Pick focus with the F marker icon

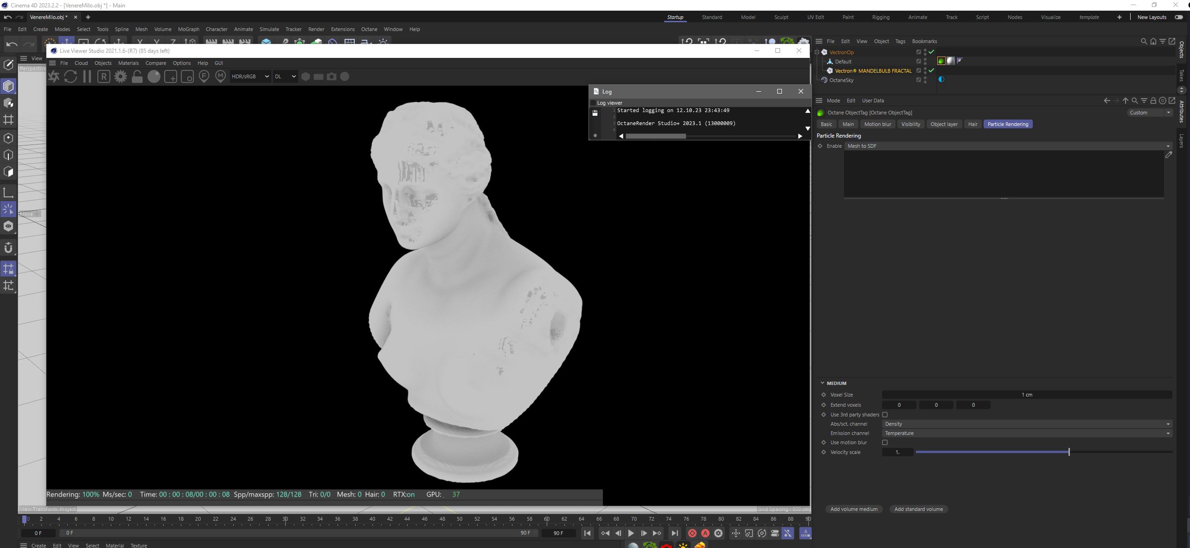coord(204,76)
